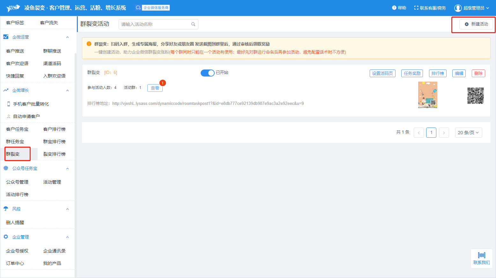This screenshot has width=496, height=278.
Task: Click the help question mark icon
Action: click(x=394, y=8)
